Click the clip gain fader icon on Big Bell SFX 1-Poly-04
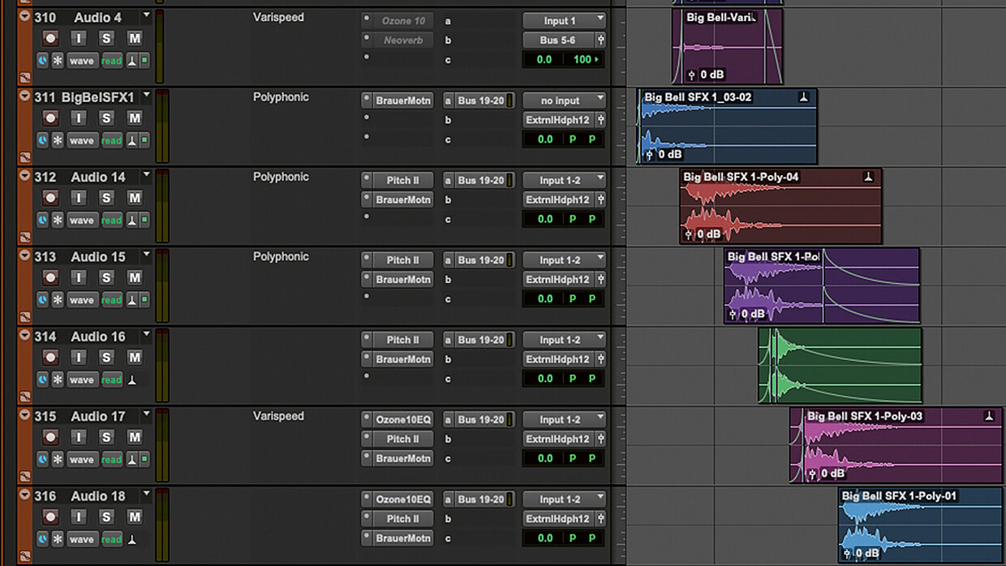Viewport: 1006px width, 566px height. (689, 234)
